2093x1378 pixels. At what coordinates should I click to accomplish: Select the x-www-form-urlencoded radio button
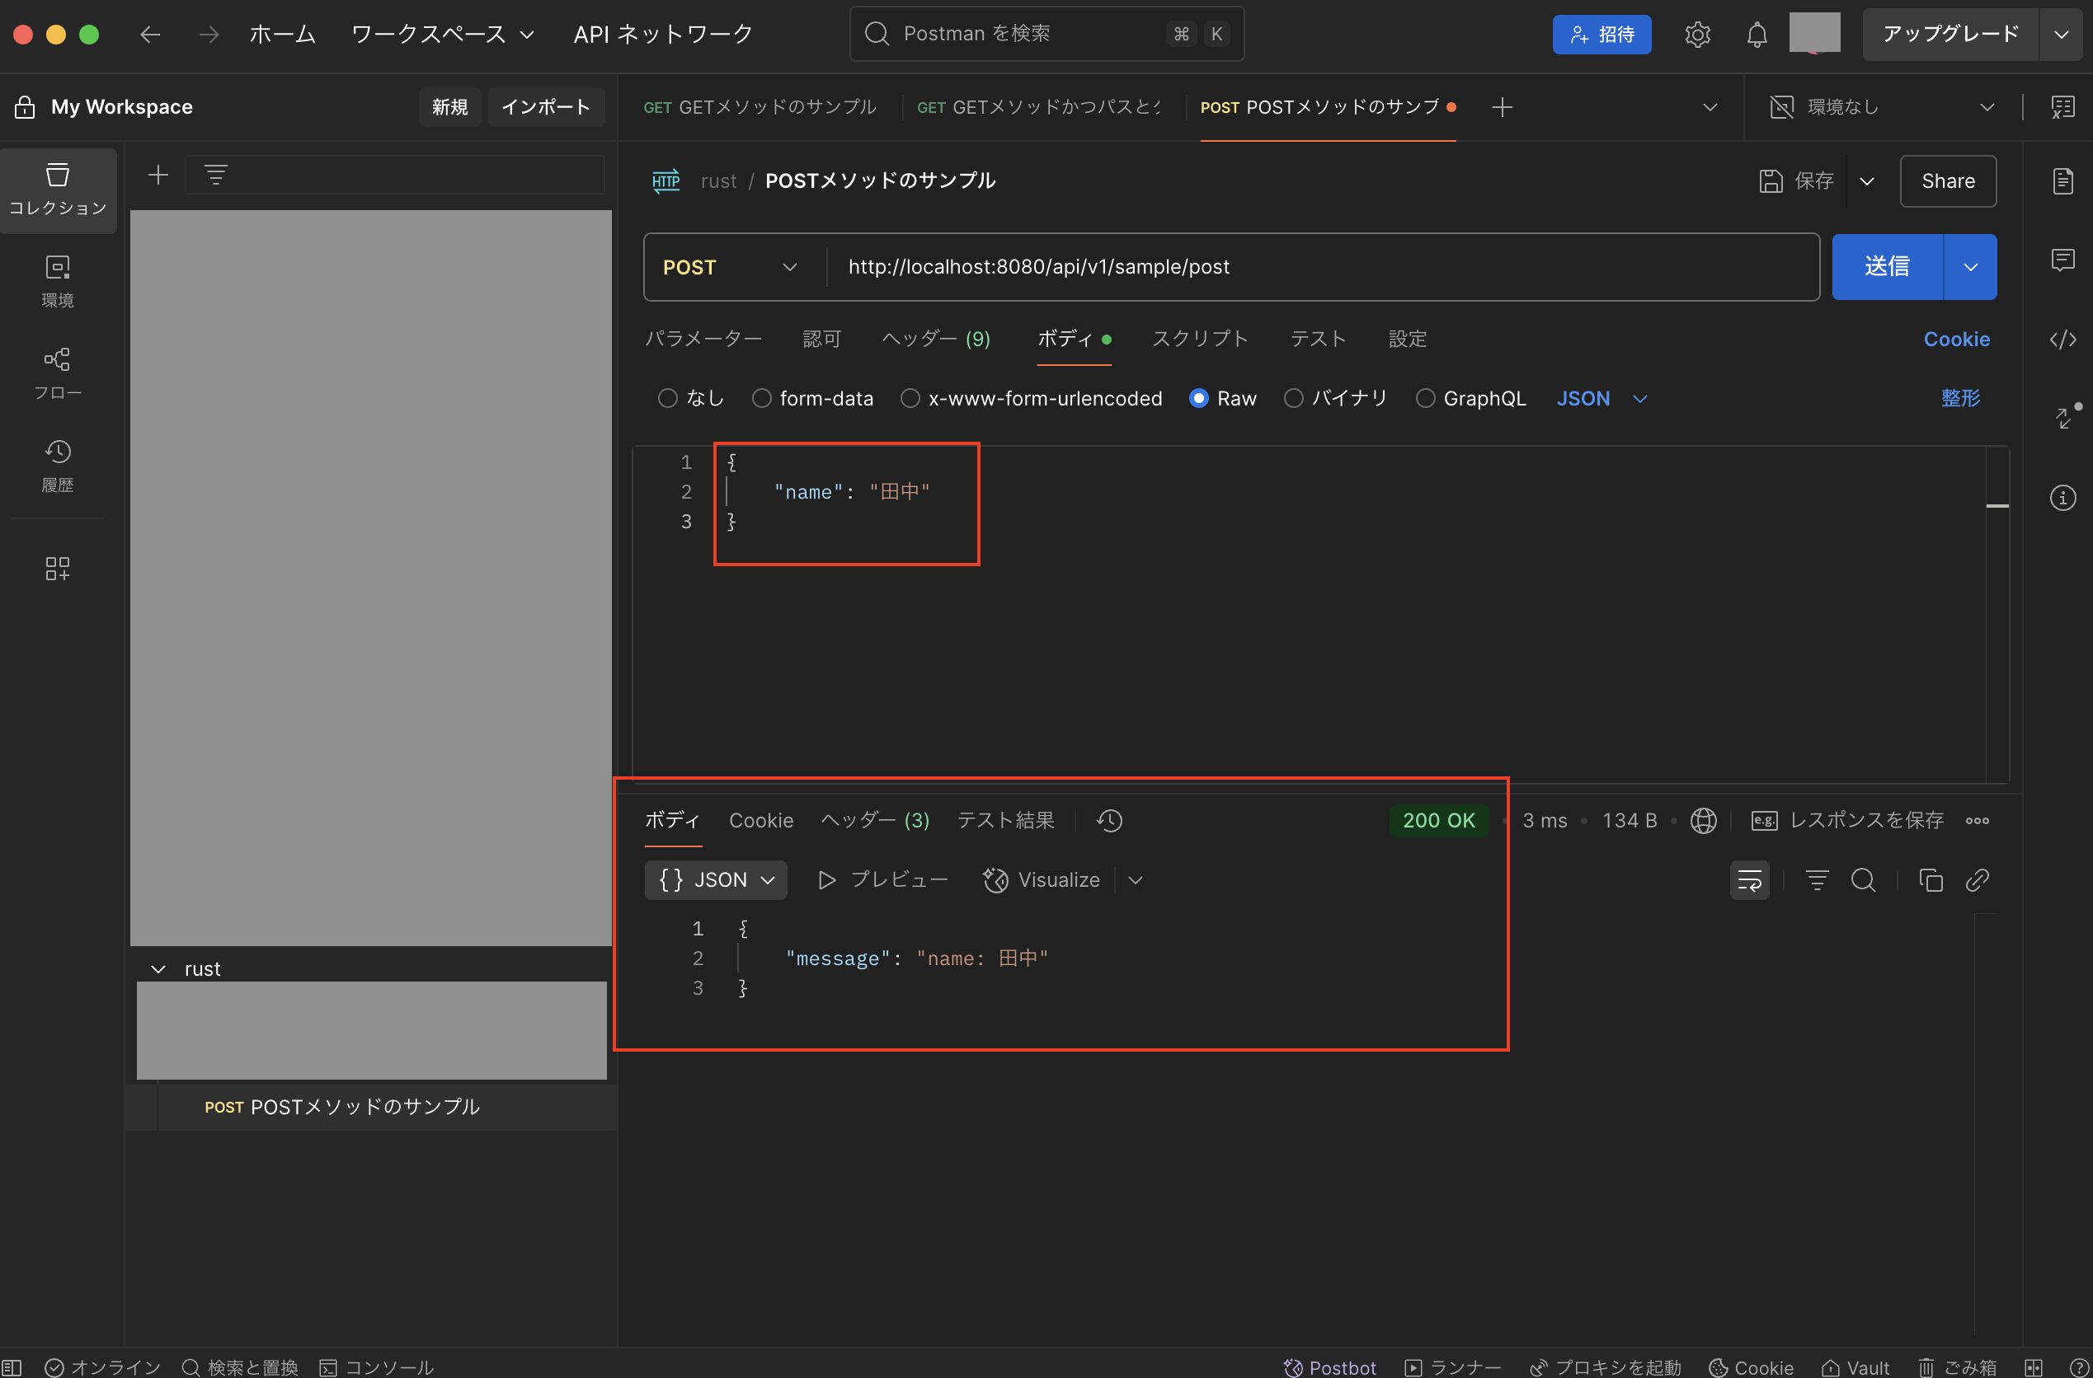pyautogui.click(x=910, y=399)
